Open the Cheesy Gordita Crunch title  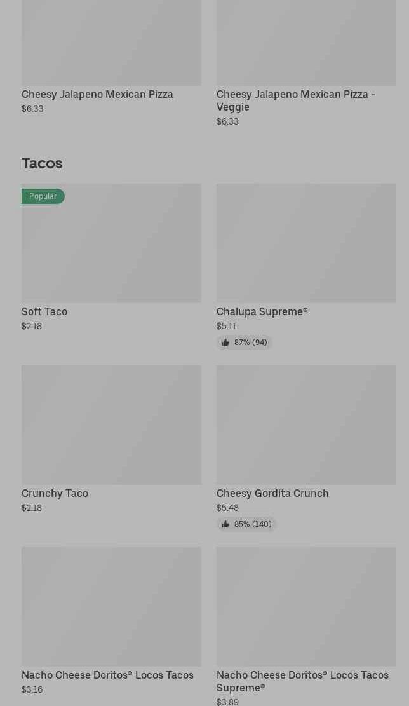point(272,493)
